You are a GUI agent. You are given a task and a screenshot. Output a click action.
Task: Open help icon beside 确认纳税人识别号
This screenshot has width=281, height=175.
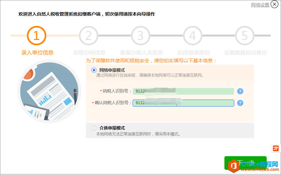[x=240, y=103]
